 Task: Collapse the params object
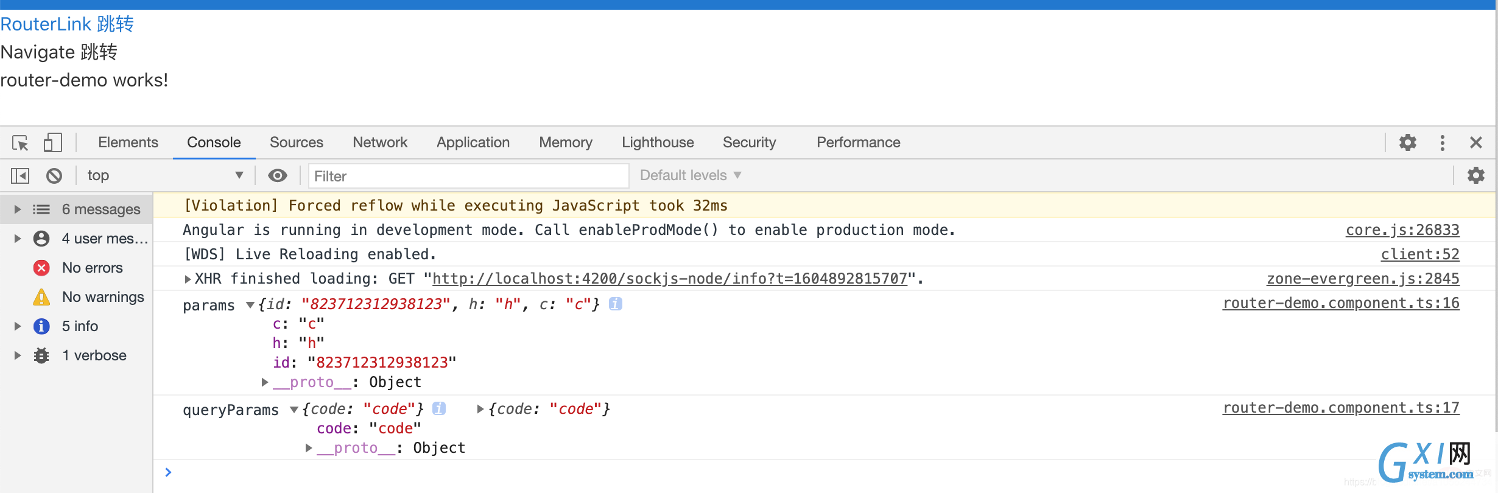point(250,304)
